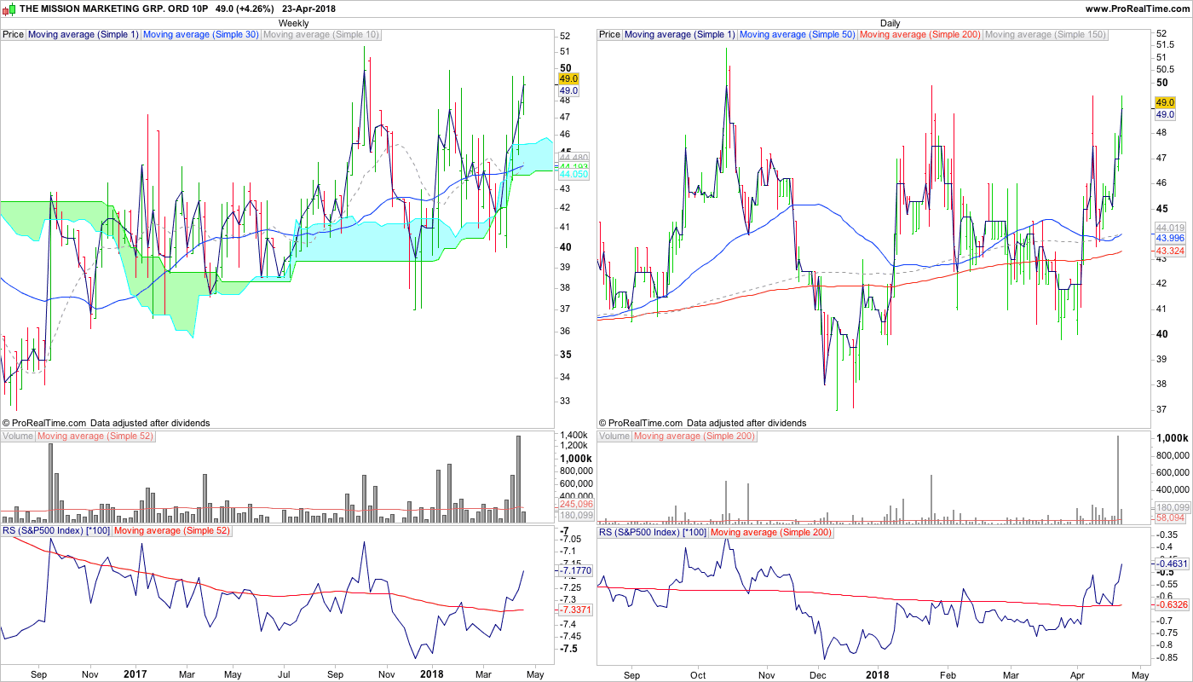The width and height of the screenshot is (1193, 682).
Task: Click the -7.1770 weekly RS value
Action: [575, 570]
